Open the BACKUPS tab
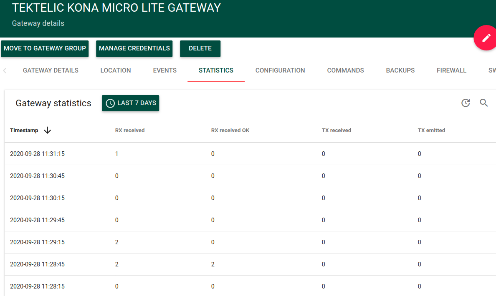 coord(400,70)
